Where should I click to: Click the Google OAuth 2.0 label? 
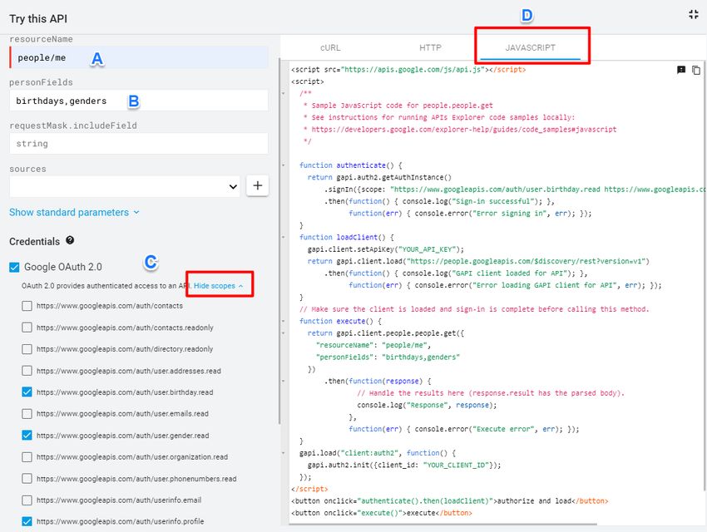[63, 267]
